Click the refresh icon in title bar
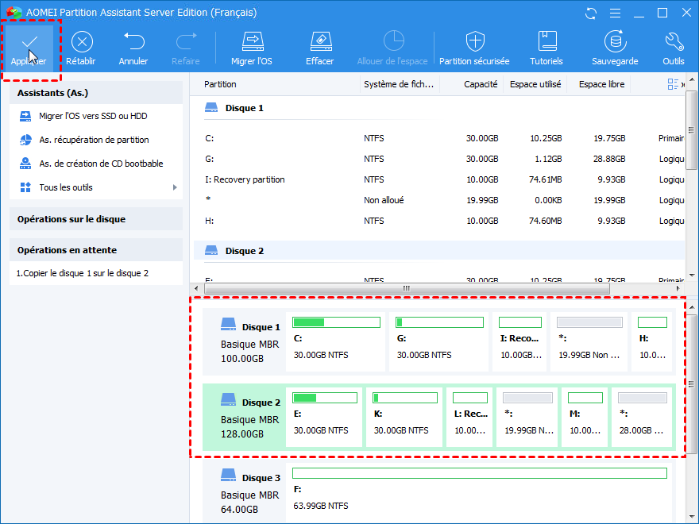Viewport: 699px width, 524px height. (x=591, y=13)
